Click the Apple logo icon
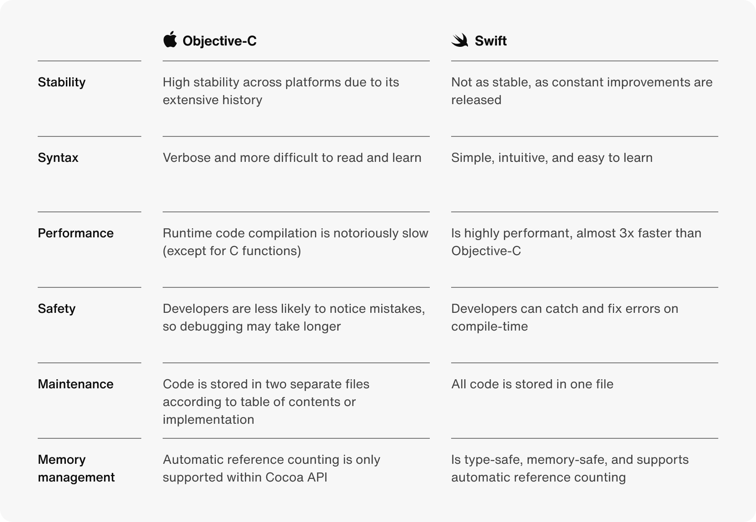Viewport: 756px width, 522px height. 170,40
